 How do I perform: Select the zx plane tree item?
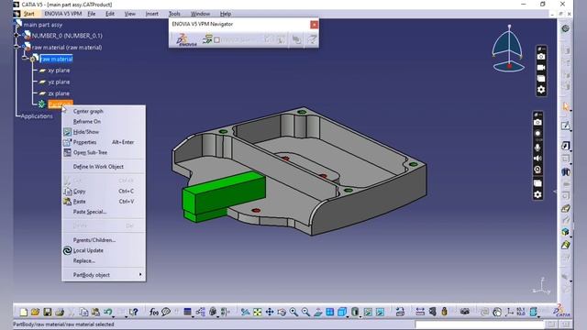[59, 93]
